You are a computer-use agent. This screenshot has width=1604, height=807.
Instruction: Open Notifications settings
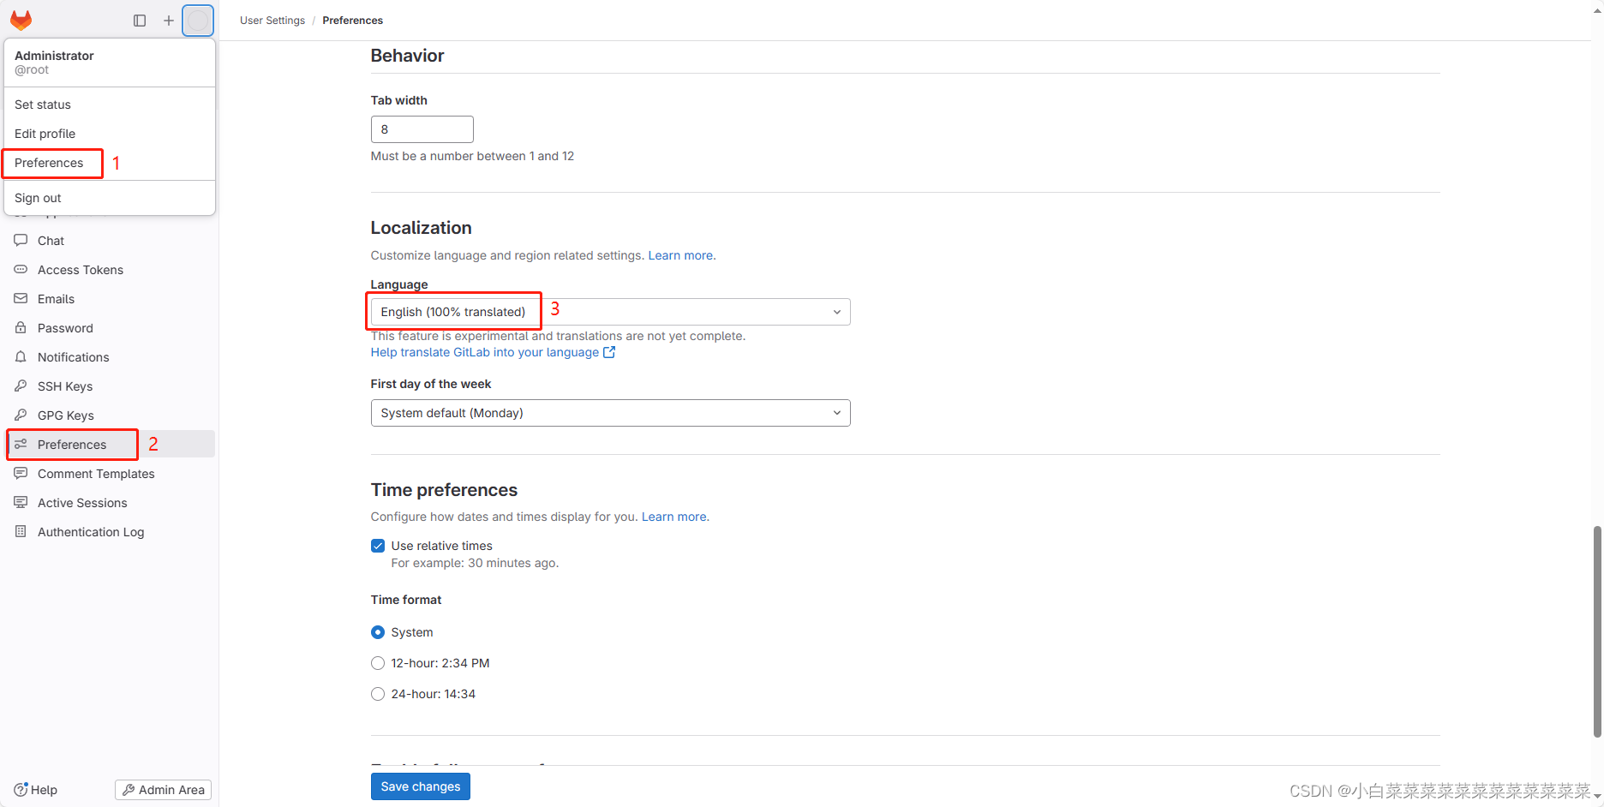(x=111, y=357)
